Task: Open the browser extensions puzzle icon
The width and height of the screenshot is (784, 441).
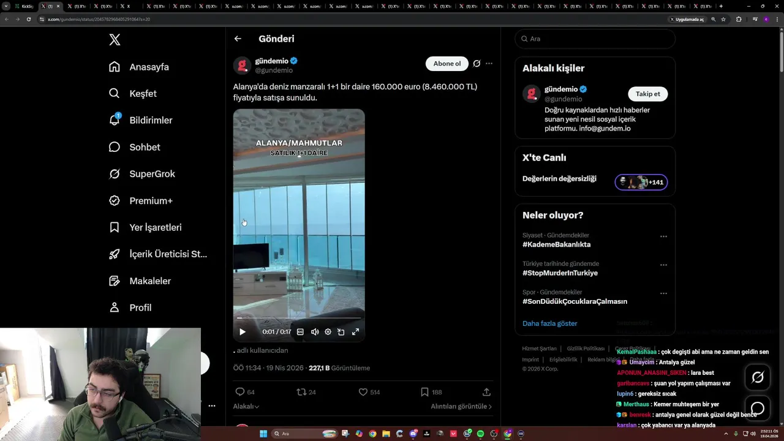Action: [x=739, y=19]
